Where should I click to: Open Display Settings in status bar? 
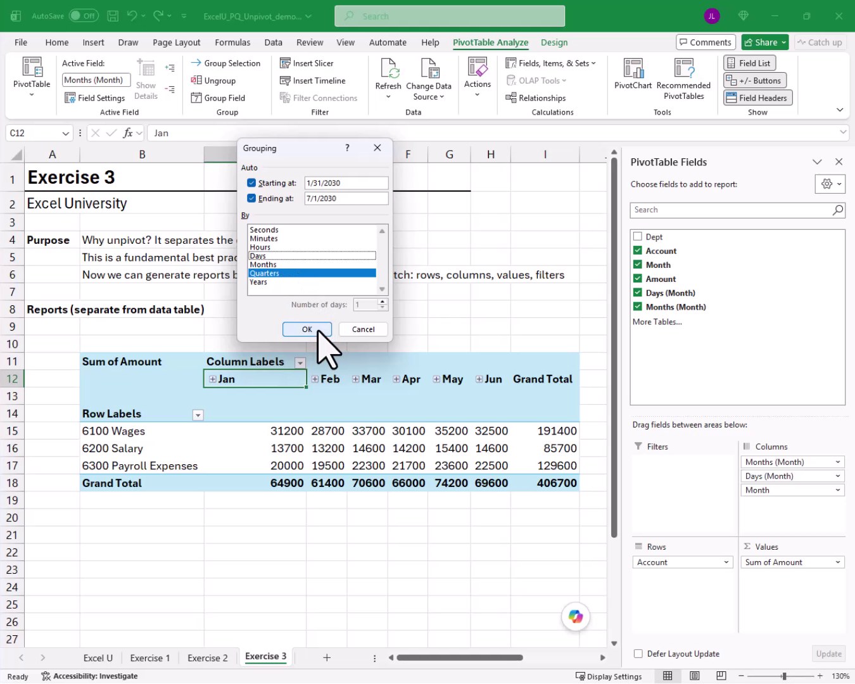click(609, 676)
